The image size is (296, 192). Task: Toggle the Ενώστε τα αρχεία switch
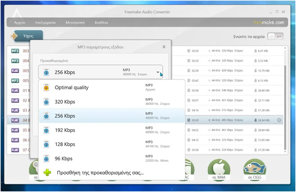[275, 37]
